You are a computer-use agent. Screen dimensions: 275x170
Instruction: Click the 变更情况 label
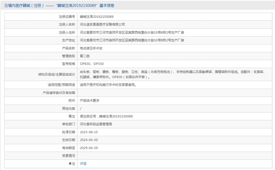68,156
